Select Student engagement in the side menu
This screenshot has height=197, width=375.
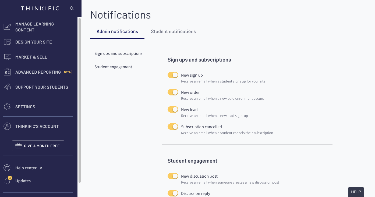coord(113,67)
